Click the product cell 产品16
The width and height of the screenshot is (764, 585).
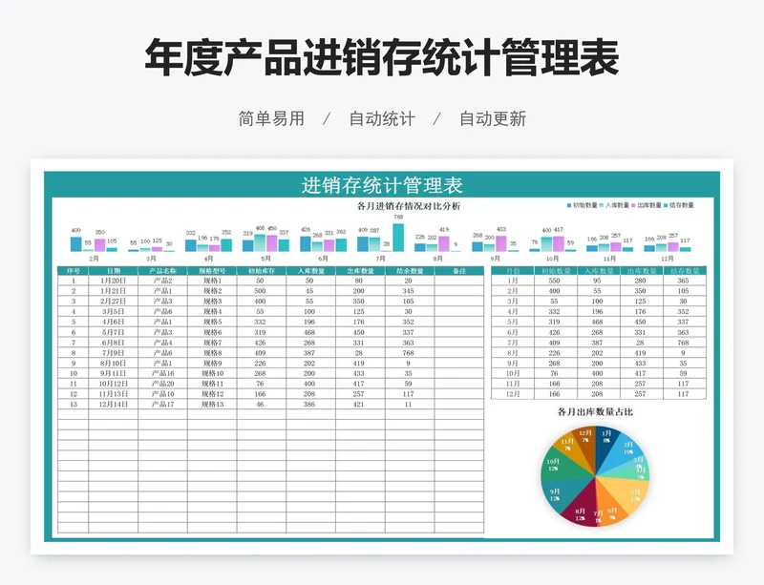162,373
